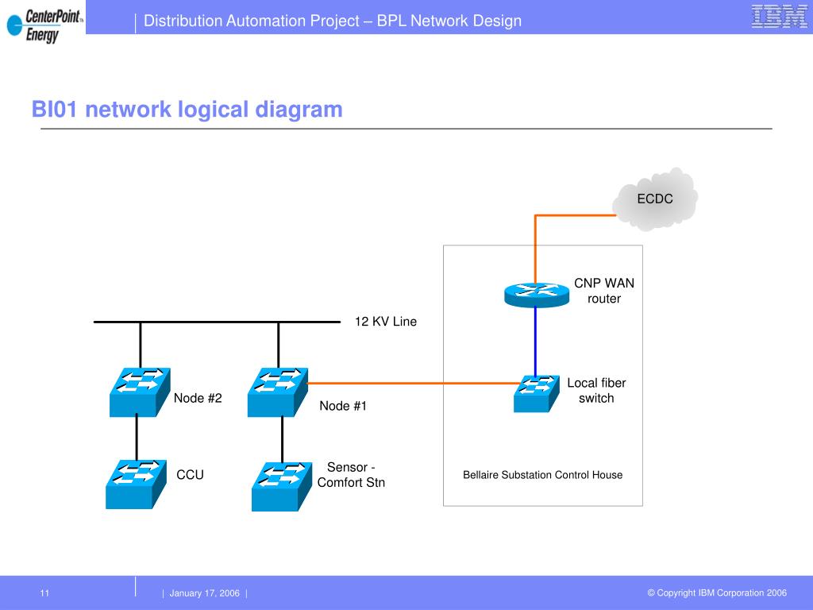Click the Node #1 switch icon

(x=278, y=392)
